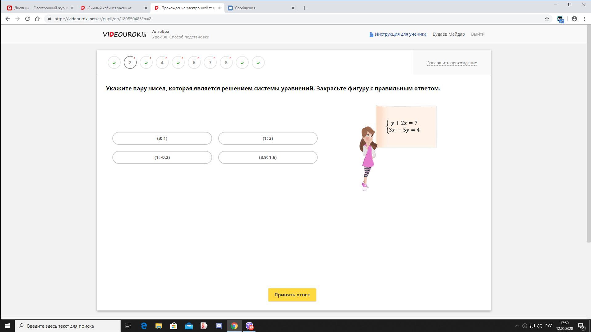The width and height of the screenshot is (591, 332).
Task: Open Chrome three-dot menu
Action: point(584,19)
